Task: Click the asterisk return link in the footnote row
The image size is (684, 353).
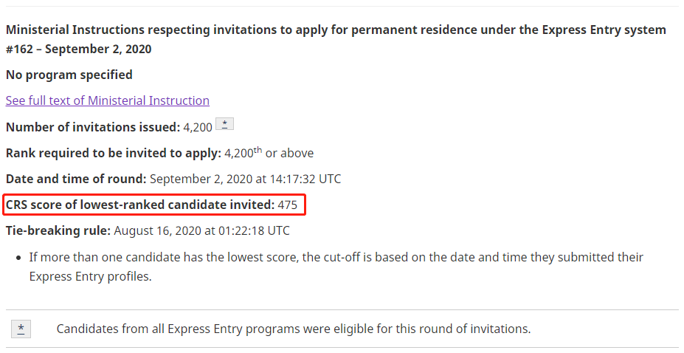Action: point(21,329)
